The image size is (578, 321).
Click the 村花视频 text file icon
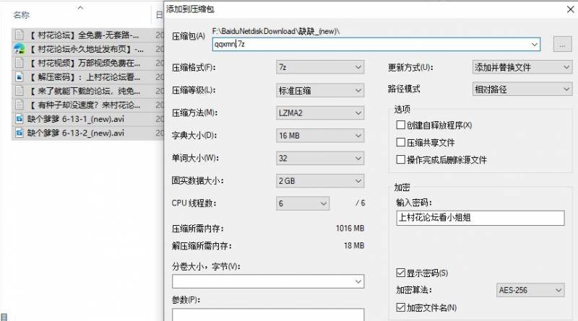coord(20,63)
